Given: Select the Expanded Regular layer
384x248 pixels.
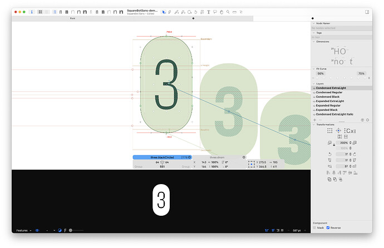Looking at the screenshot, I should [328, 106].
